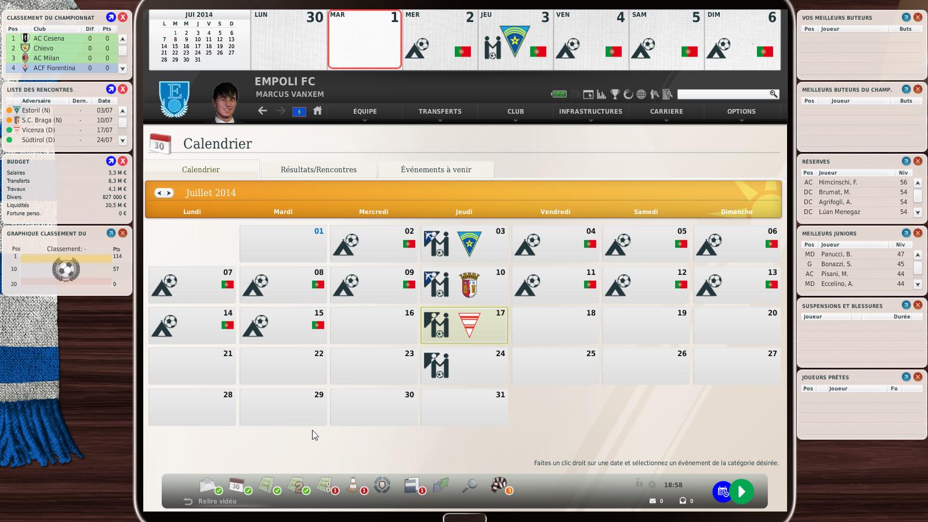The height and width of the screenshot is (522, 928).
Task: Click the search magnifier in header search box
Action: pyautogui.click(x=773, y=93)
